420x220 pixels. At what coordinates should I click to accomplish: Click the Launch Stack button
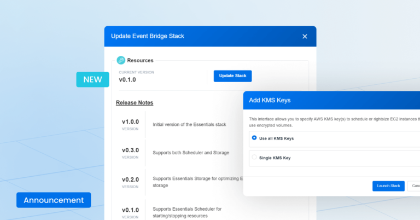(x=388, y=186)
